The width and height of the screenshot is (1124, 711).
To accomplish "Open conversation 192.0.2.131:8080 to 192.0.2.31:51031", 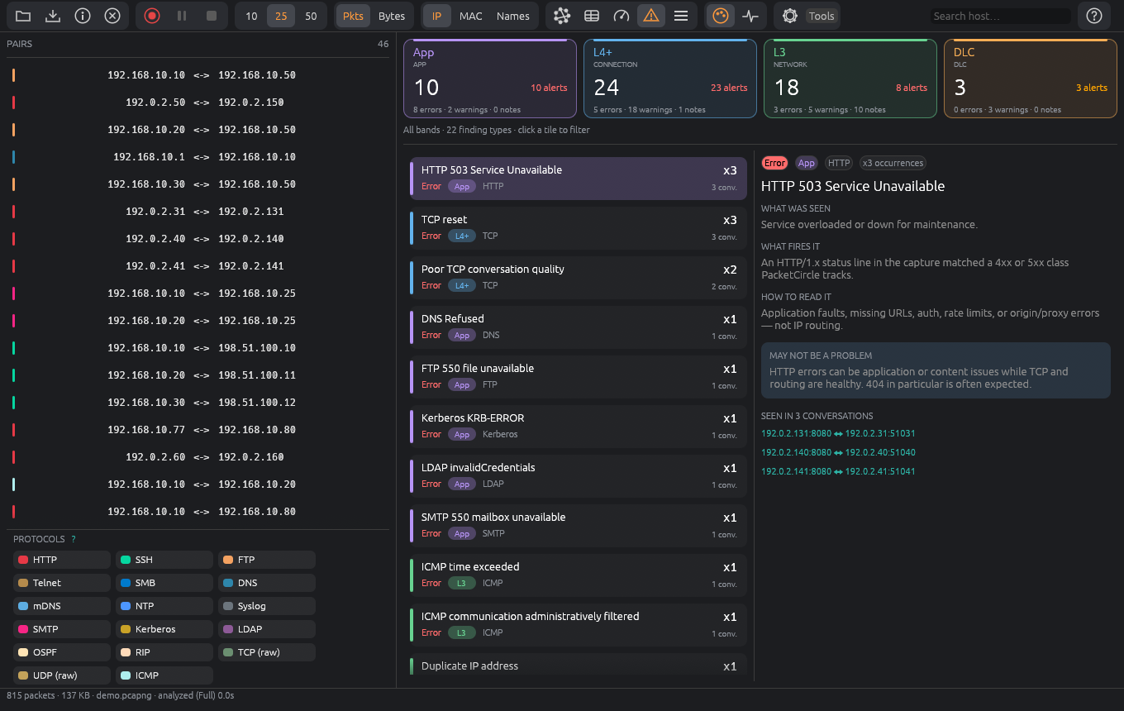I will pyautogui.click(x=838, y=433).
